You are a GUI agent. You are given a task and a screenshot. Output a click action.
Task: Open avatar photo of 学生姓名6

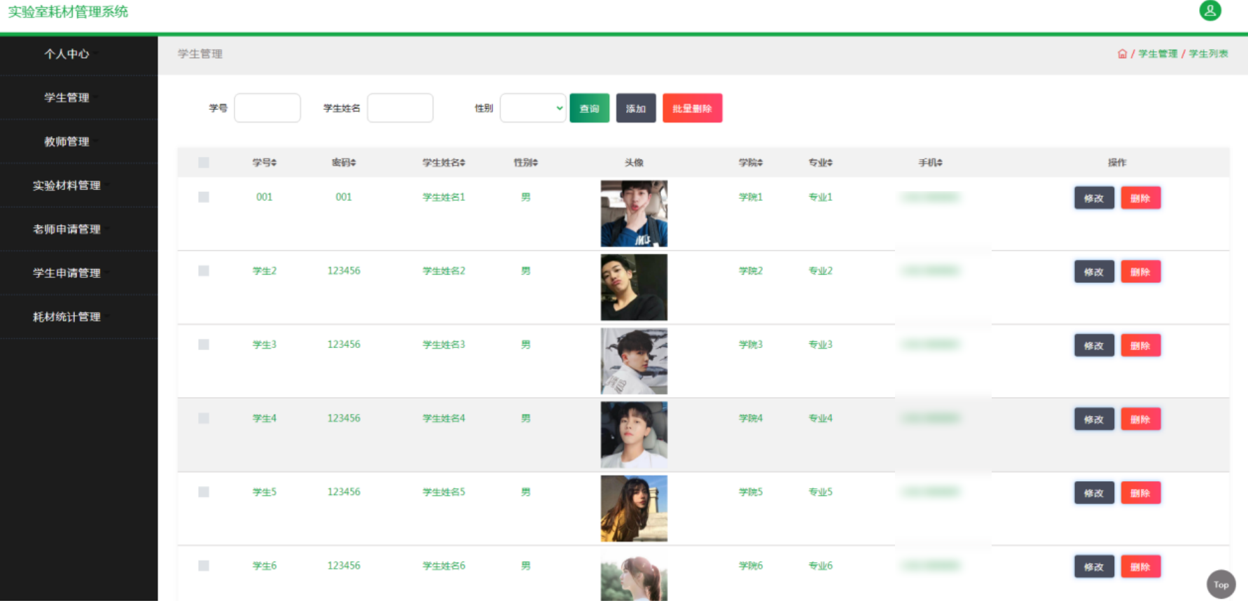click(x=634, y=577)
